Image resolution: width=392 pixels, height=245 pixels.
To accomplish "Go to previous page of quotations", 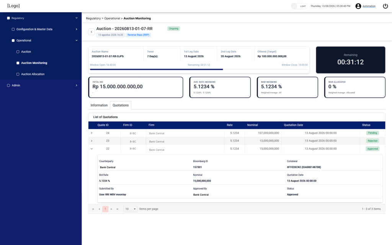I will [99, 209].
